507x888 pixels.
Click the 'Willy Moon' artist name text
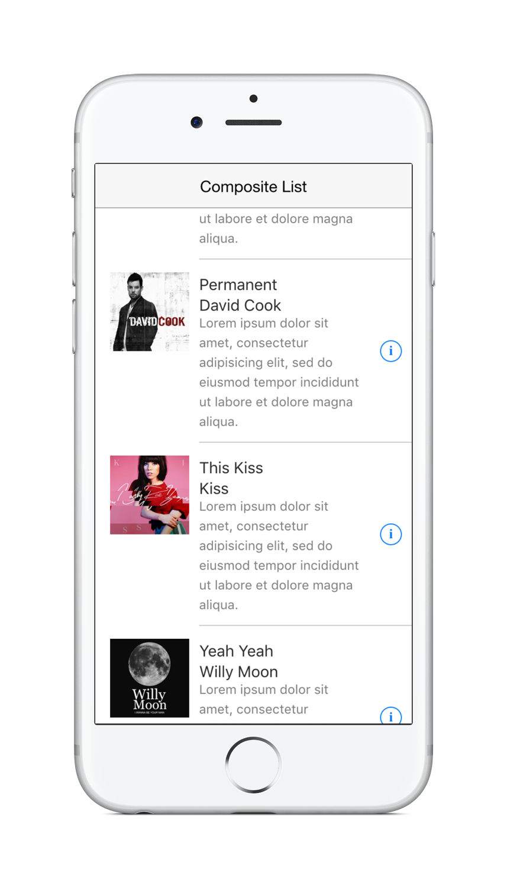pyautogui.click(x=238, y=672)
